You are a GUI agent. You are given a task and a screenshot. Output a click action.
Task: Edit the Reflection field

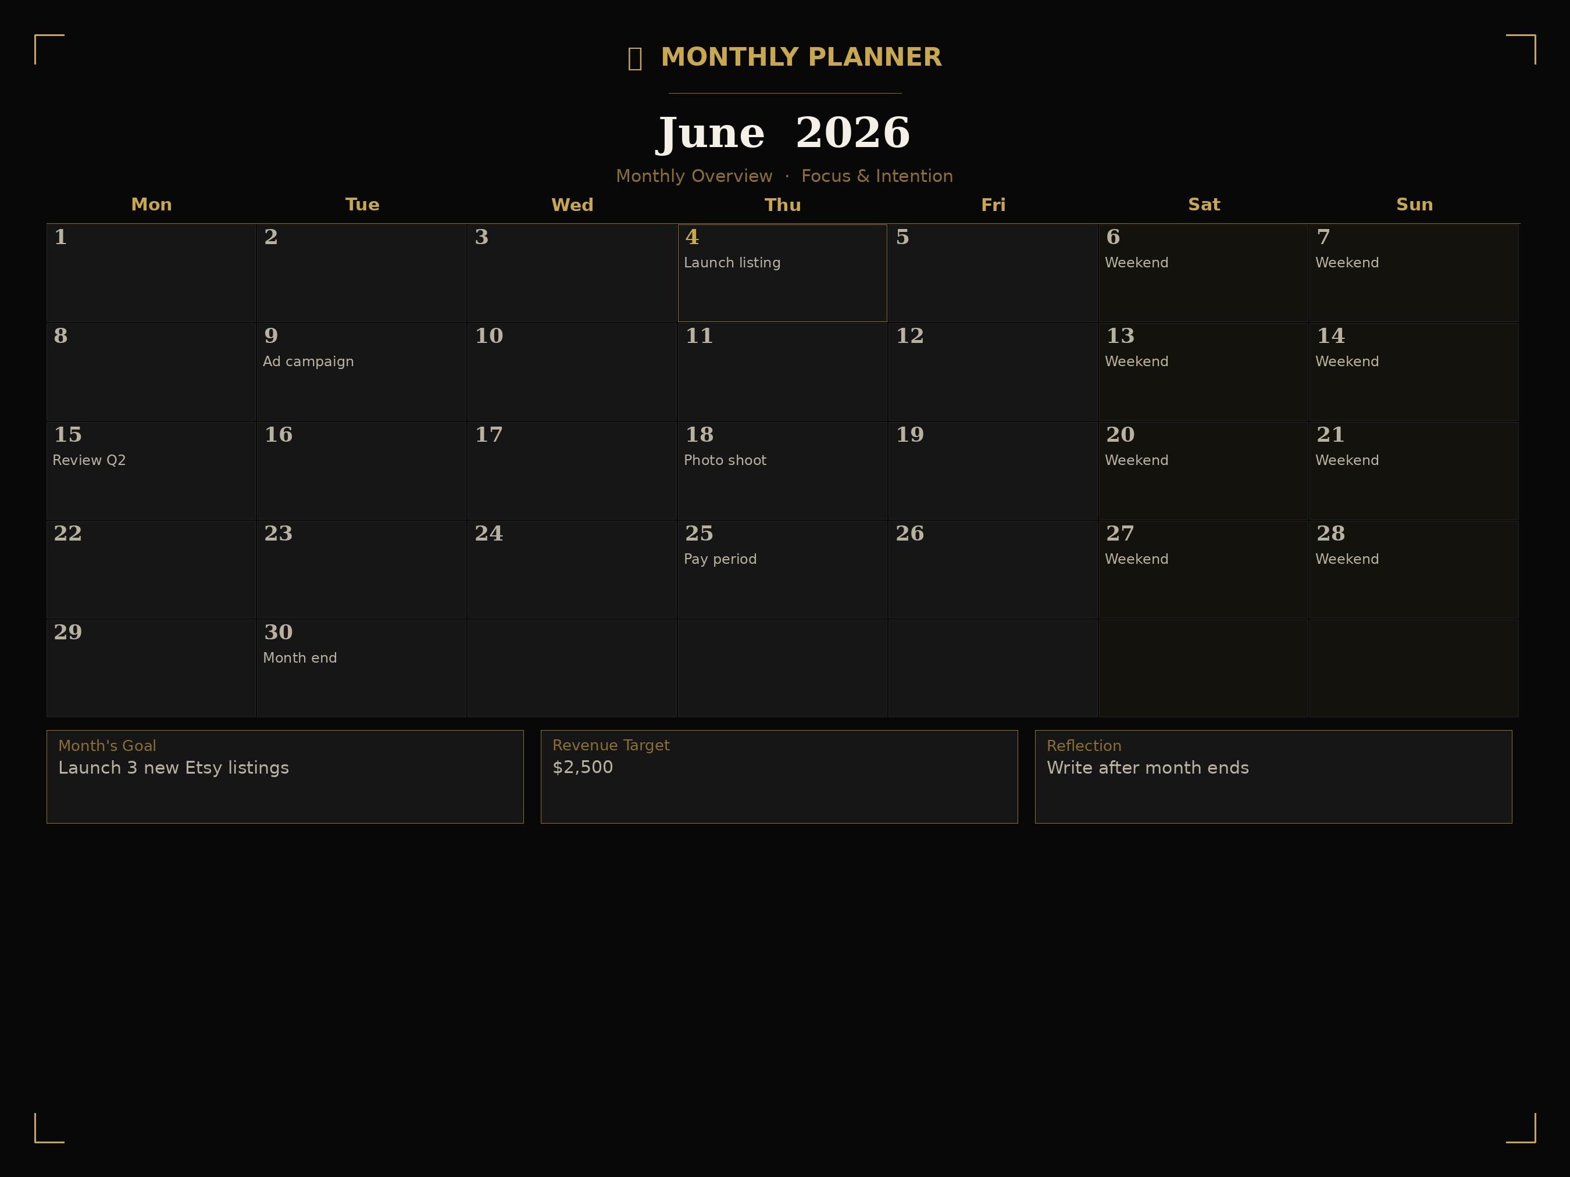pos(1273,777)
